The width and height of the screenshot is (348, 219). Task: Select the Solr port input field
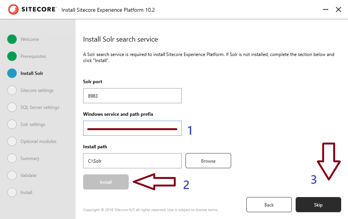click(x=132, y=95)
